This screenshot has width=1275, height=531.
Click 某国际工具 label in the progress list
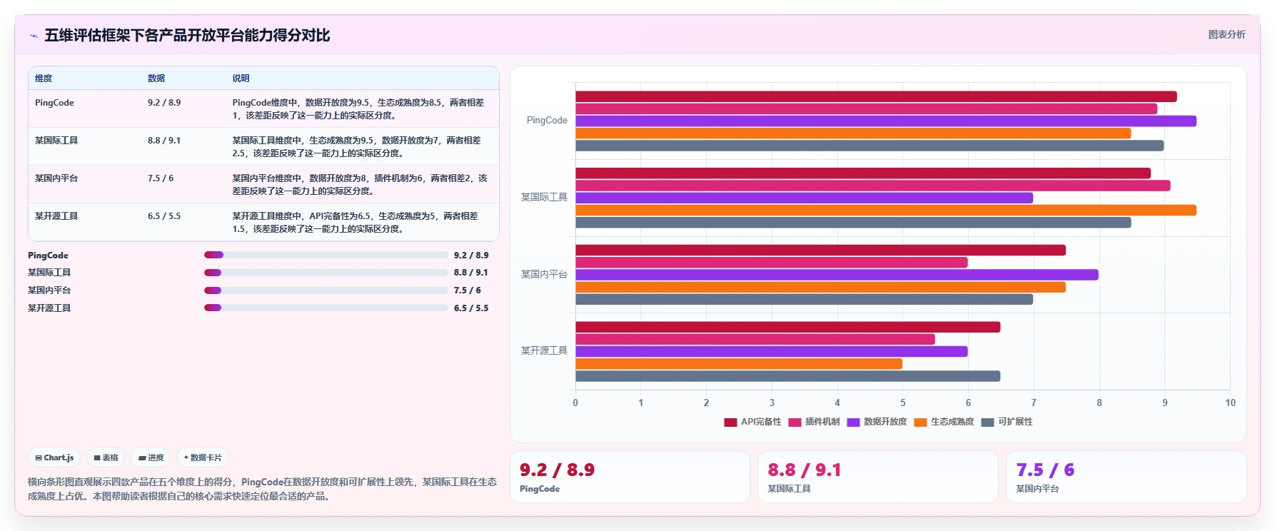(x=49, y=273)
